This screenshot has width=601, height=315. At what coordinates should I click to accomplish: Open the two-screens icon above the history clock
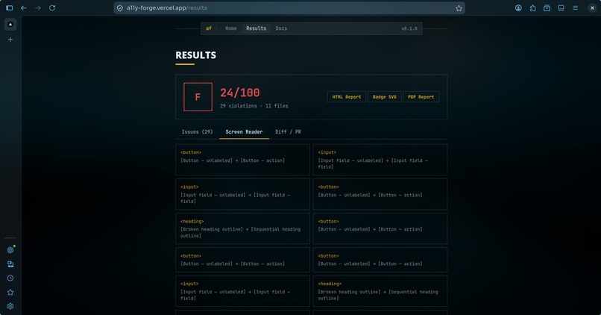pyautogui.click(x=10, y=264)
